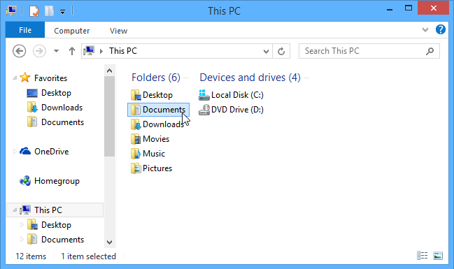Collapse This PC tree node
Screen dimensions: 454x269
(x=15, y=210)
